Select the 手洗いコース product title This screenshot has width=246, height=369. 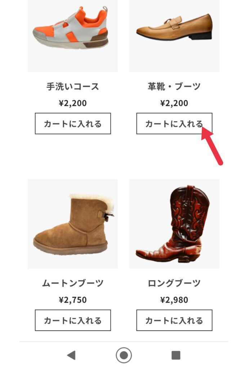tap(73, 86)
